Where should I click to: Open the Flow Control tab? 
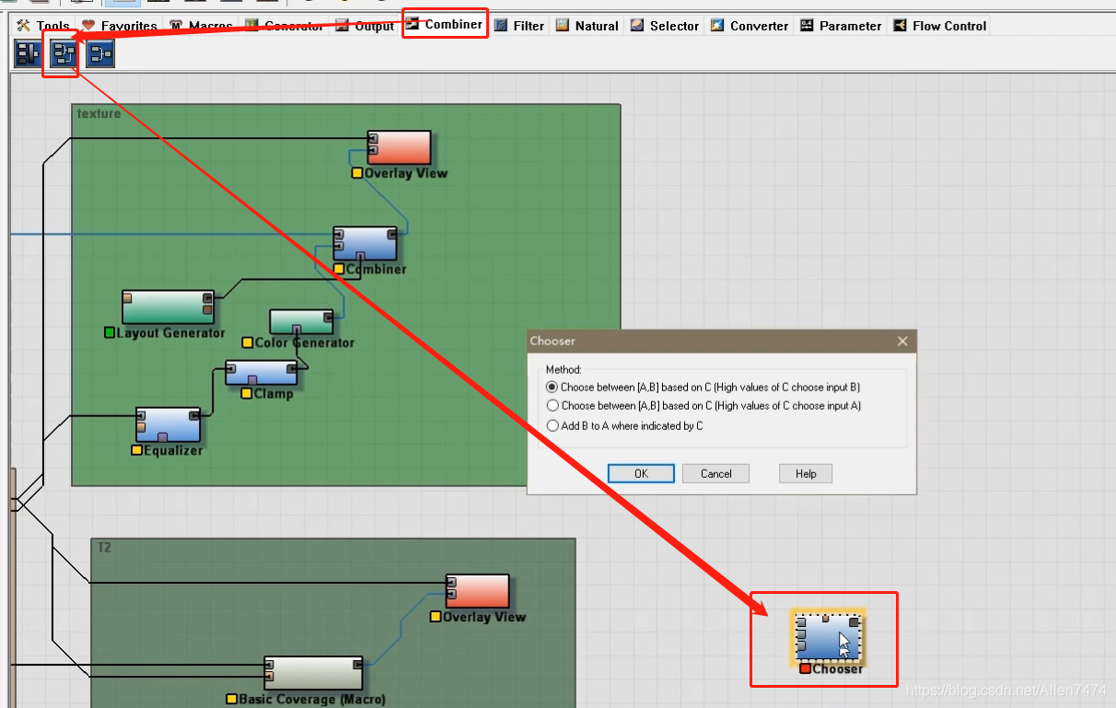pyautogui.click(x=939, y=26)
